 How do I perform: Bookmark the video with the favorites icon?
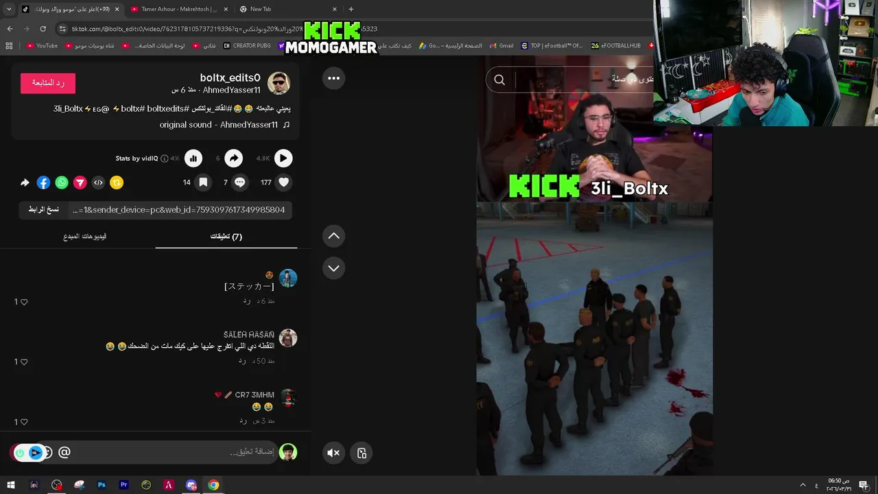coord(203,183)
